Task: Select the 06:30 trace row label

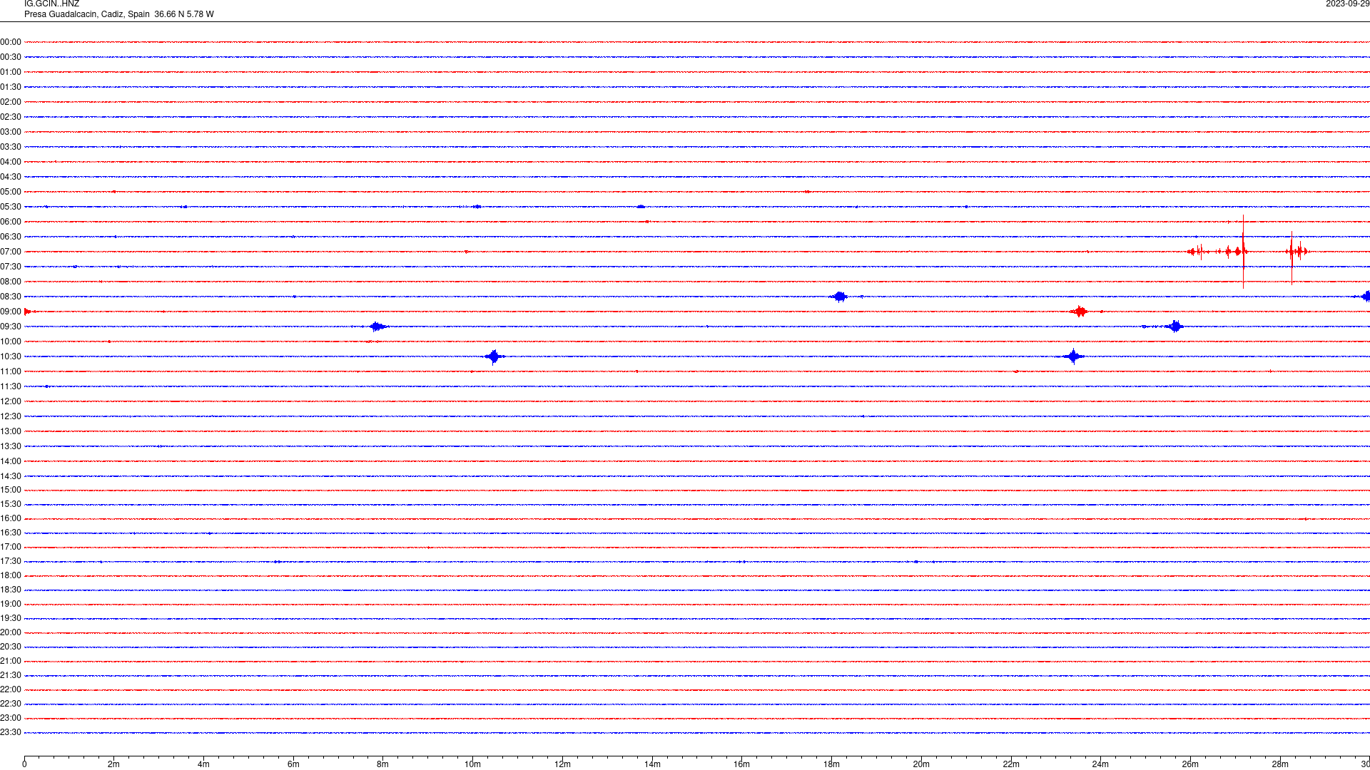Action: [11, 237]
